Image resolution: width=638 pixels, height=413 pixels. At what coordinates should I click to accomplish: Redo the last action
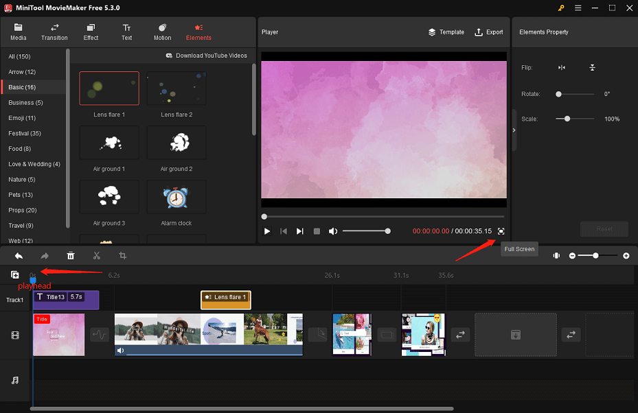click(45, 256)
